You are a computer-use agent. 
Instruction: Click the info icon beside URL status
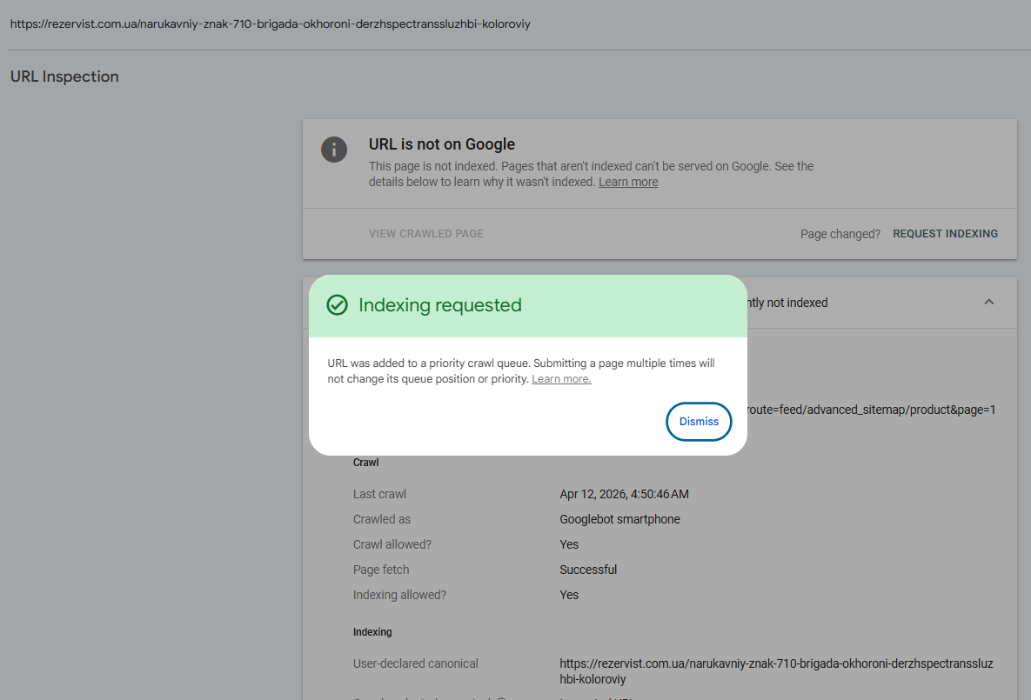pos(334,150)
